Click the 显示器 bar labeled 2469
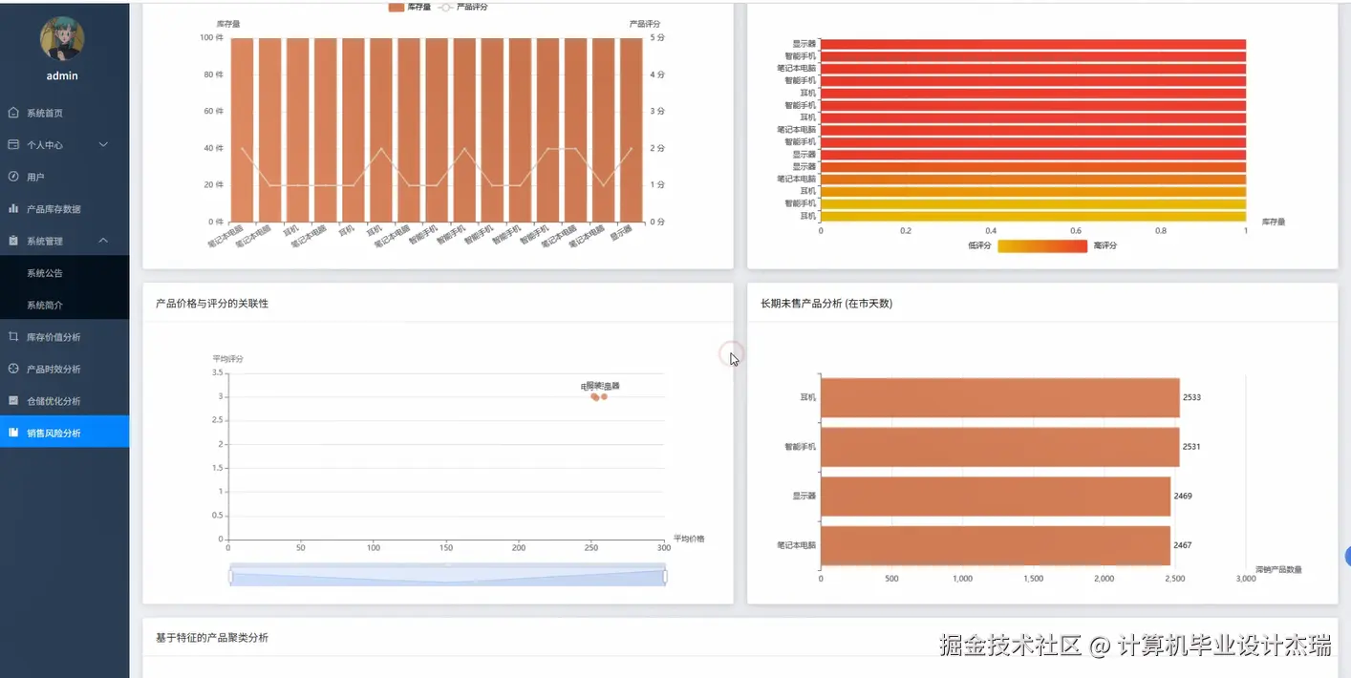The height and width of the screenshot is (678, 1351). (996, 497)
